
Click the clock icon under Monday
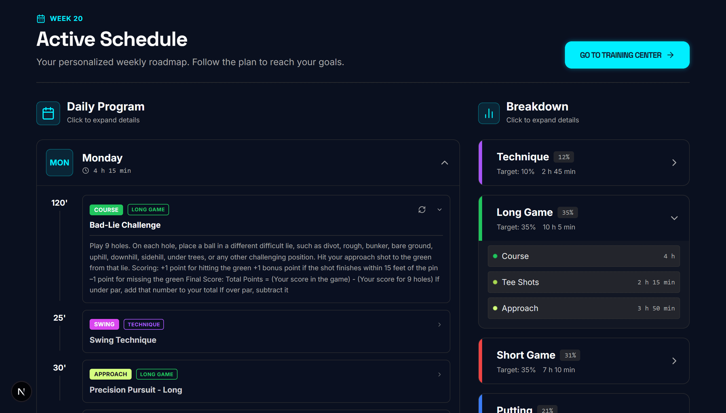[x=85, y=171]
